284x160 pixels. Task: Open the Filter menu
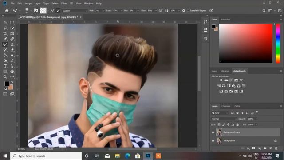pyautogui.click(x=64, y=4)
